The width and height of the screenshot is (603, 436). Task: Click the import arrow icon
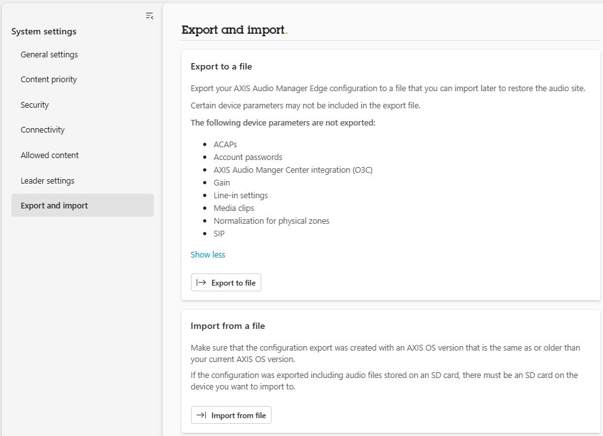tap(201, 415)
